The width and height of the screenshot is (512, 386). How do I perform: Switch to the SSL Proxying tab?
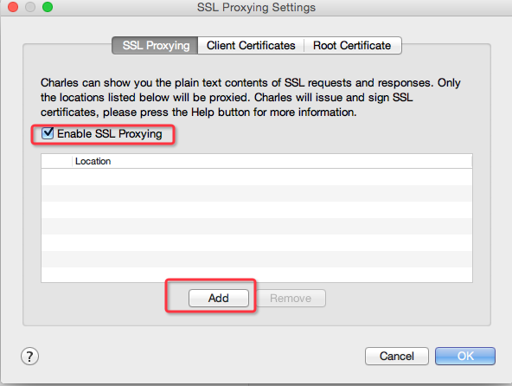click(155, 45)
